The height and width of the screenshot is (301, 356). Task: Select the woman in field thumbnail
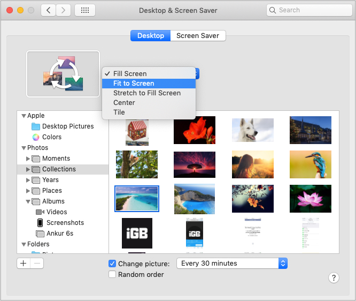point(253,164)
